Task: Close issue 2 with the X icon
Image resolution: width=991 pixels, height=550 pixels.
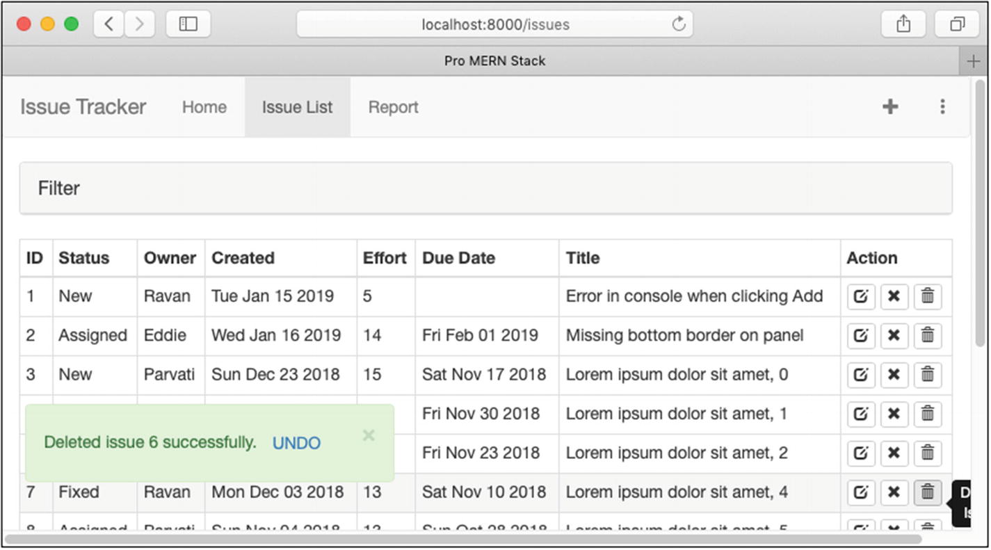Action: [894, 336]
